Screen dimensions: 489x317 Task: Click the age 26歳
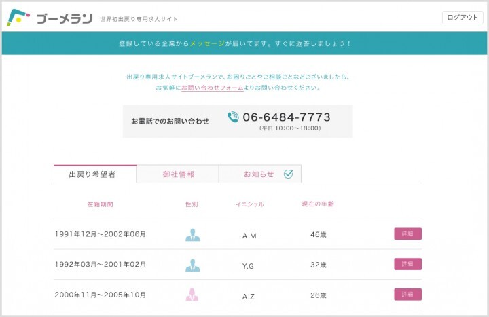(x=319, y=295)
